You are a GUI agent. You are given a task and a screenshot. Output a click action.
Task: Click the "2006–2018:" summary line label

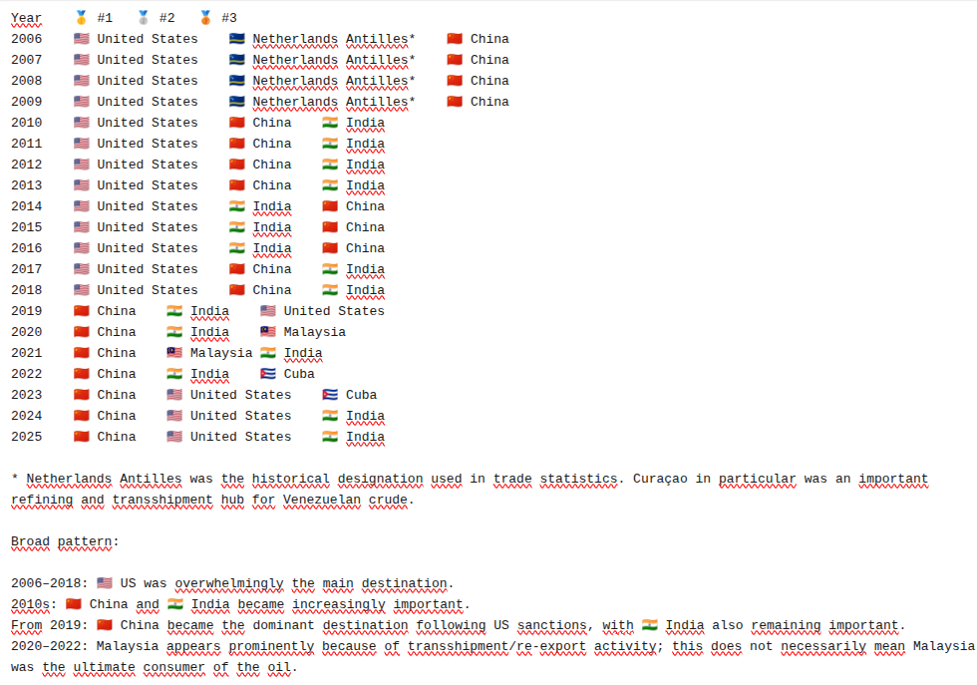[50, 583]
